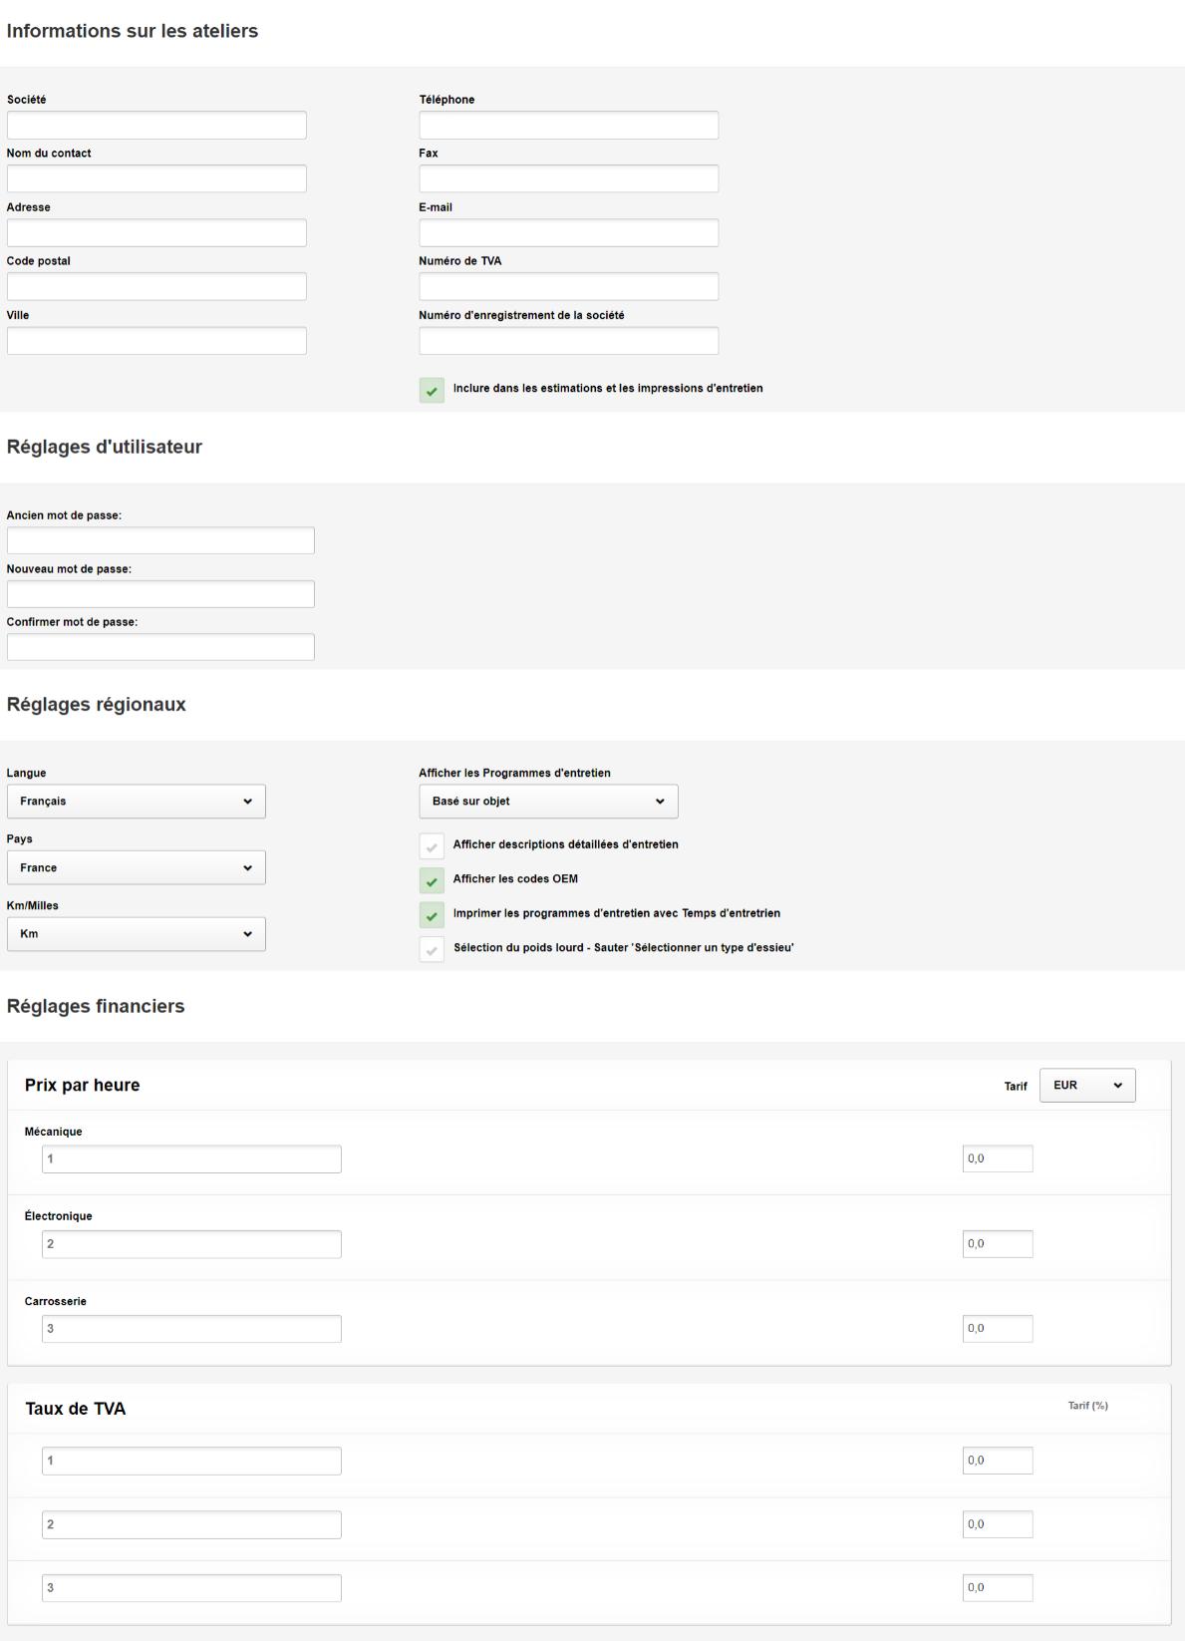Click the Carrosserie label name field
This screenshot has width=1185, height=1641.
click(191, 1329)
